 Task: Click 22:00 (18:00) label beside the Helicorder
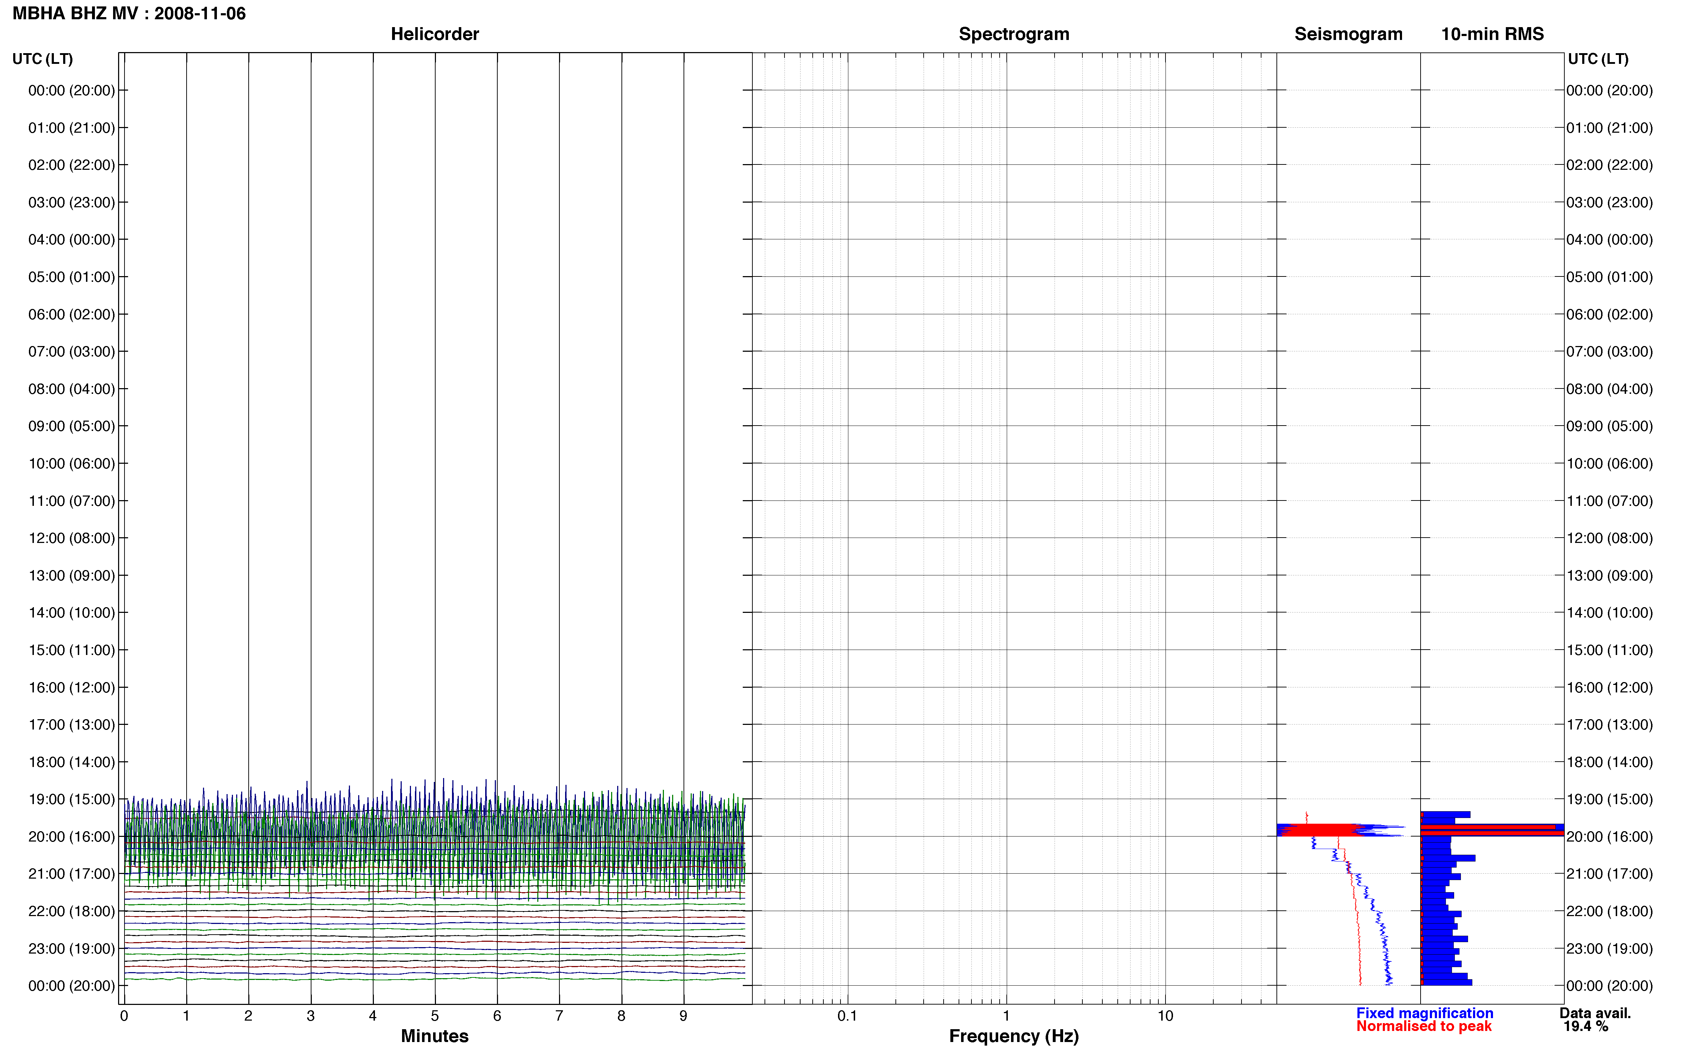[x=71, y=911]
